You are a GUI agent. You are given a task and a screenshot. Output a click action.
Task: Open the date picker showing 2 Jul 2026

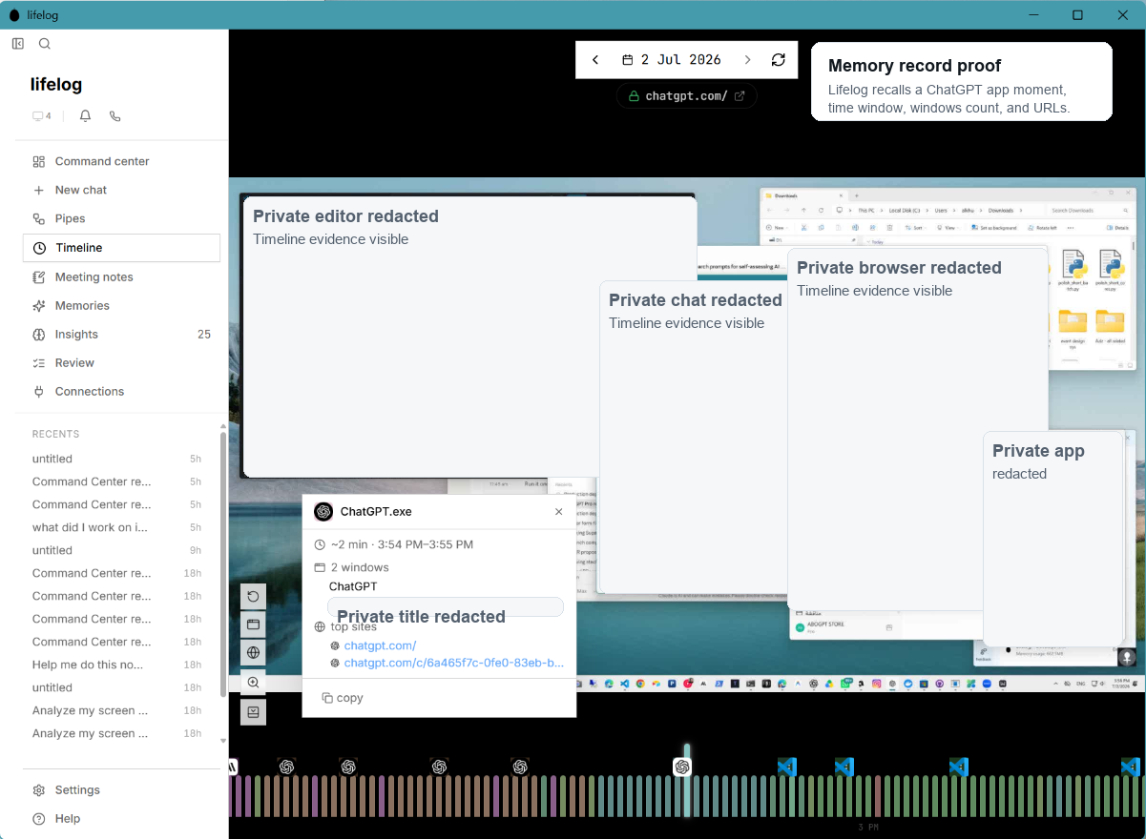(672, 60)
